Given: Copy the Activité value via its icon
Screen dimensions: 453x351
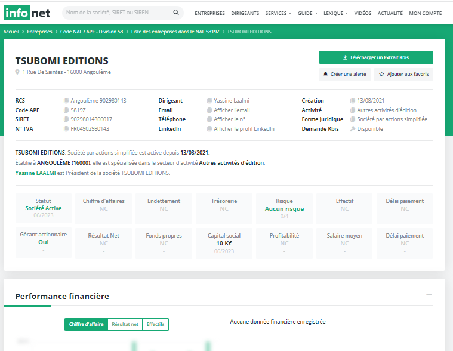Looking at the screenshot, I should point(353,110).
